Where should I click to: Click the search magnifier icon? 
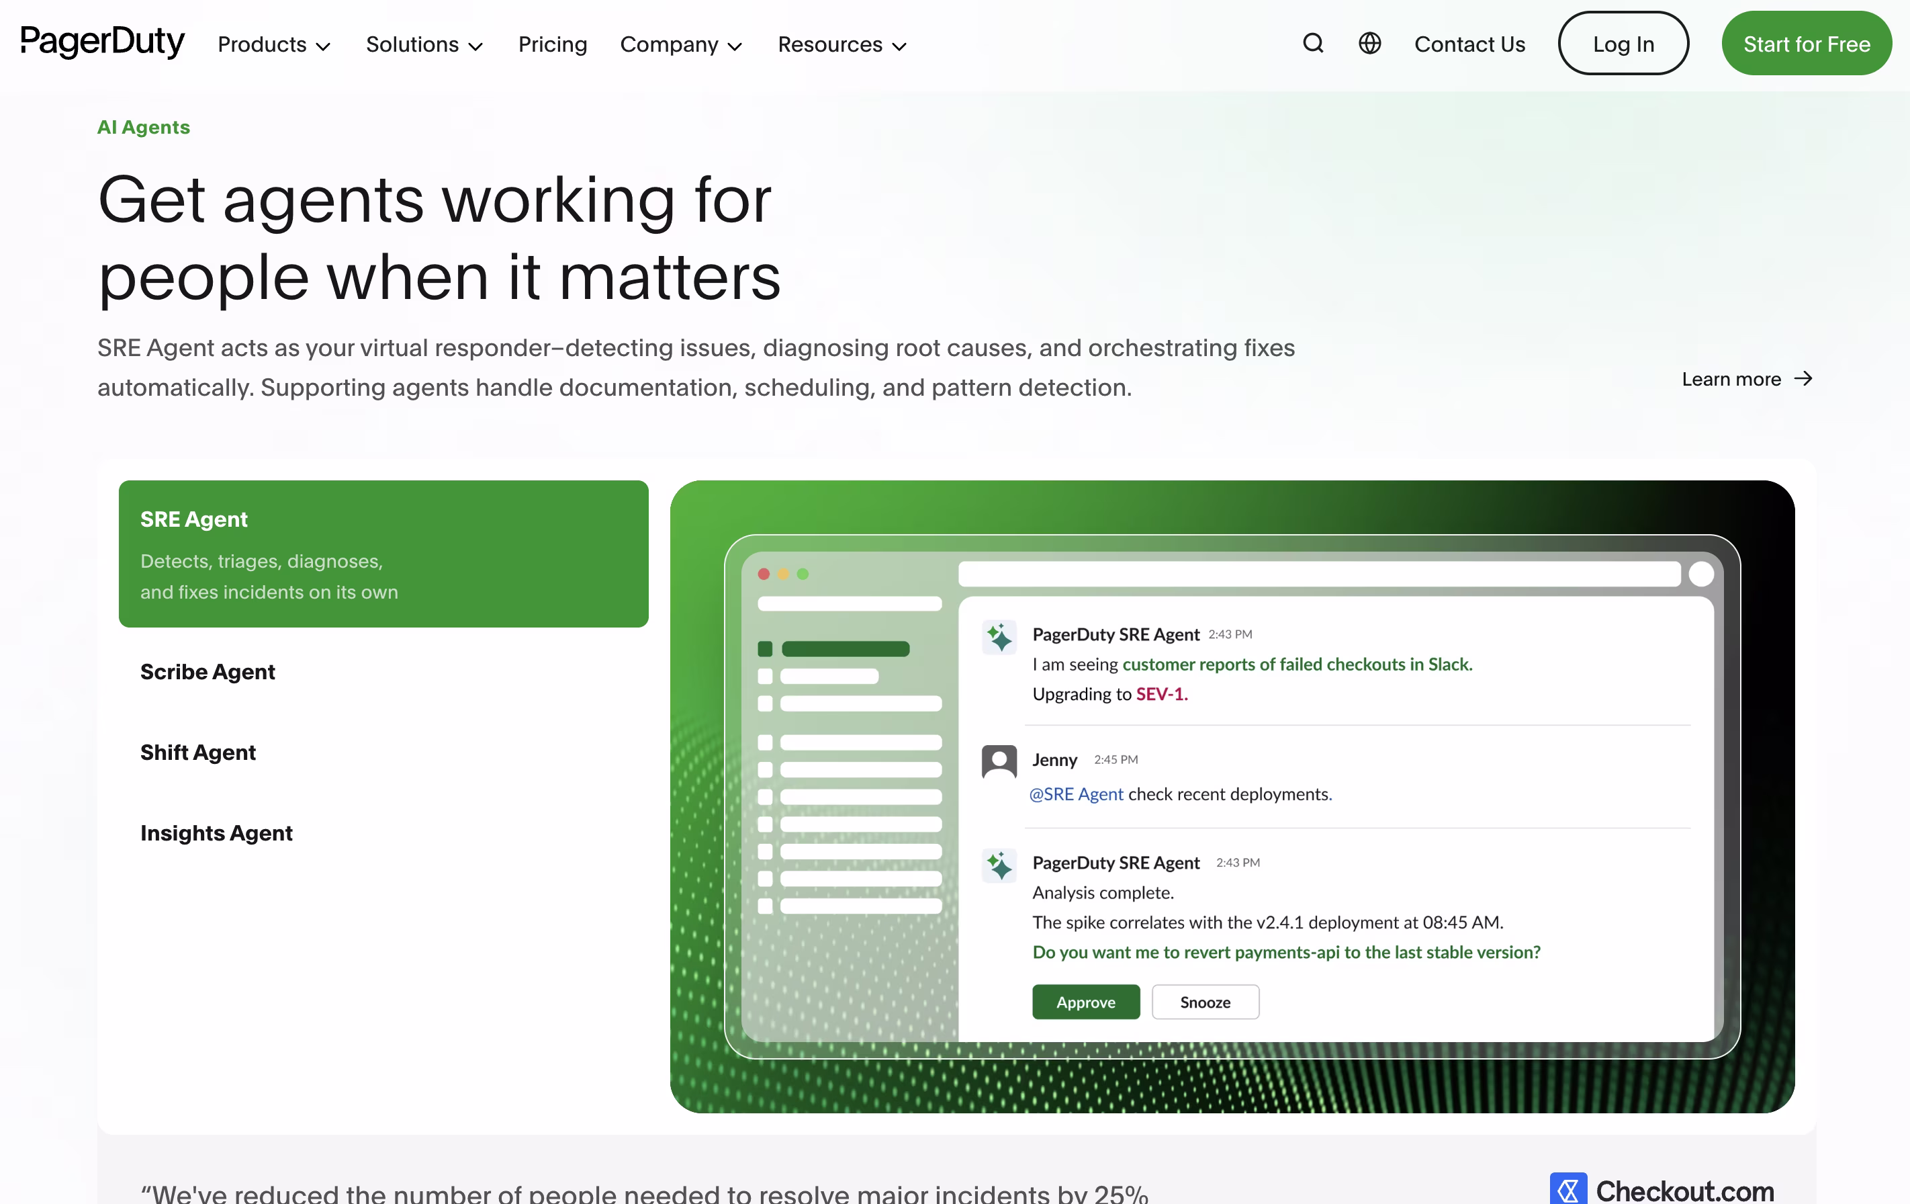point(1313,44)
